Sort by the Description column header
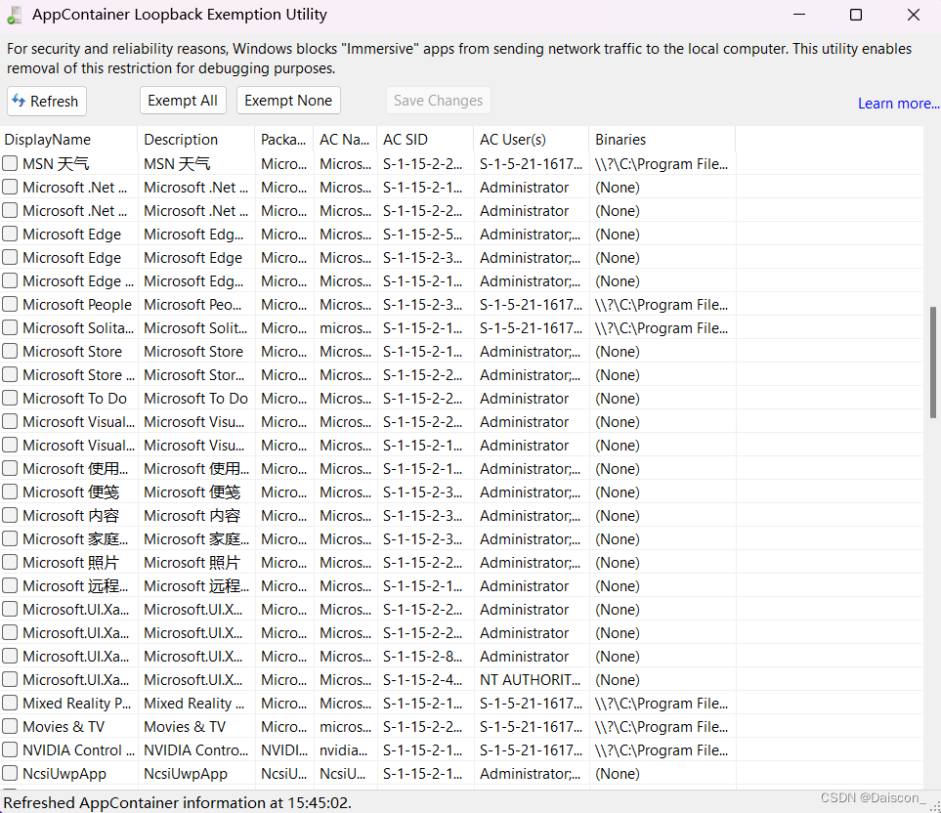 coord(195,139)
